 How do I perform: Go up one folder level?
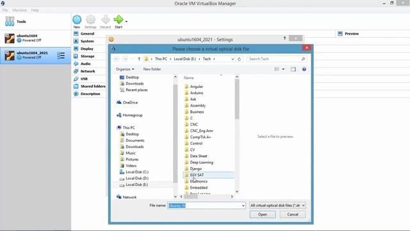[139, 59]
